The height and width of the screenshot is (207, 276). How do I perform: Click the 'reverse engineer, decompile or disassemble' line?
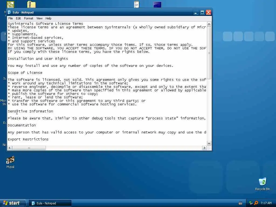pyautogui.click(x=107, y=87)
